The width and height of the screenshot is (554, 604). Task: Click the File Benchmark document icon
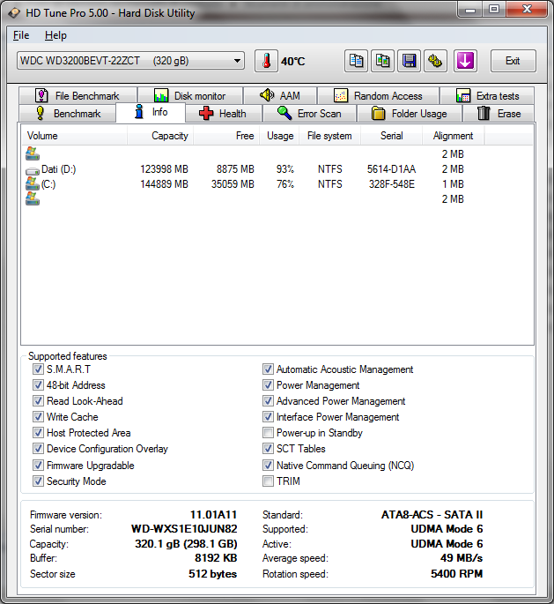click(41, 95)
